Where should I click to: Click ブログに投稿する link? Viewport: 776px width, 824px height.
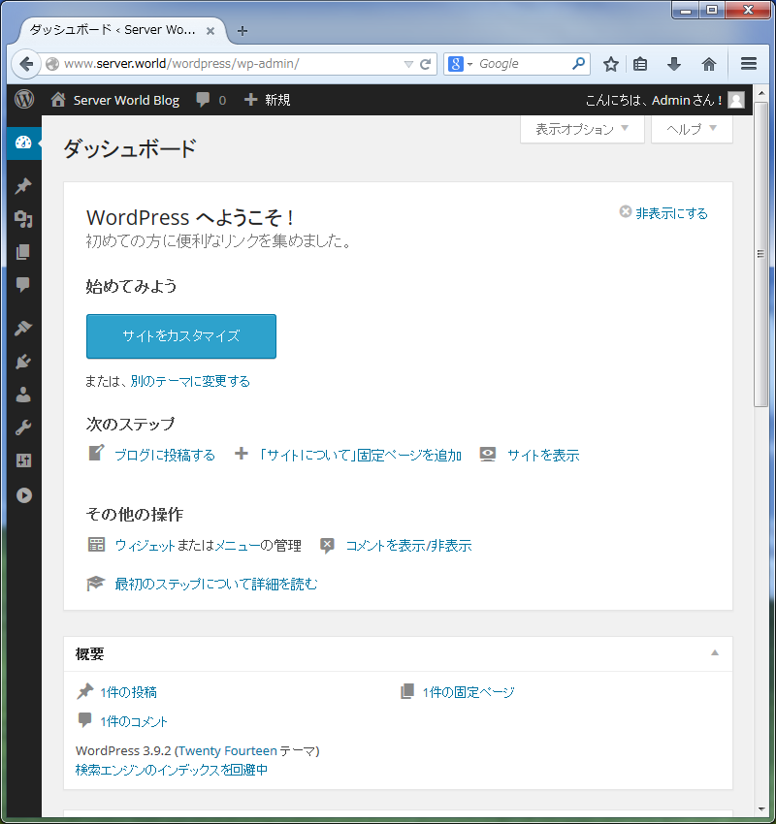[165, 455]
